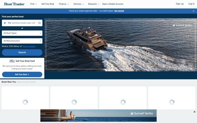Click the magnifier icon in search field
Screen dimensions: 197x123
click(x=39, y=23)
